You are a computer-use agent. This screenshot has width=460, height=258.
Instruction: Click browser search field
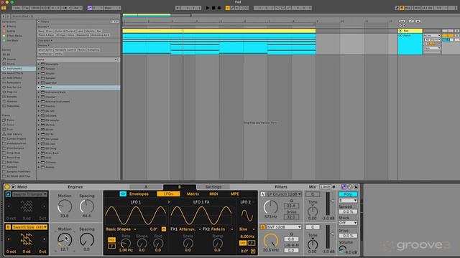65,16
